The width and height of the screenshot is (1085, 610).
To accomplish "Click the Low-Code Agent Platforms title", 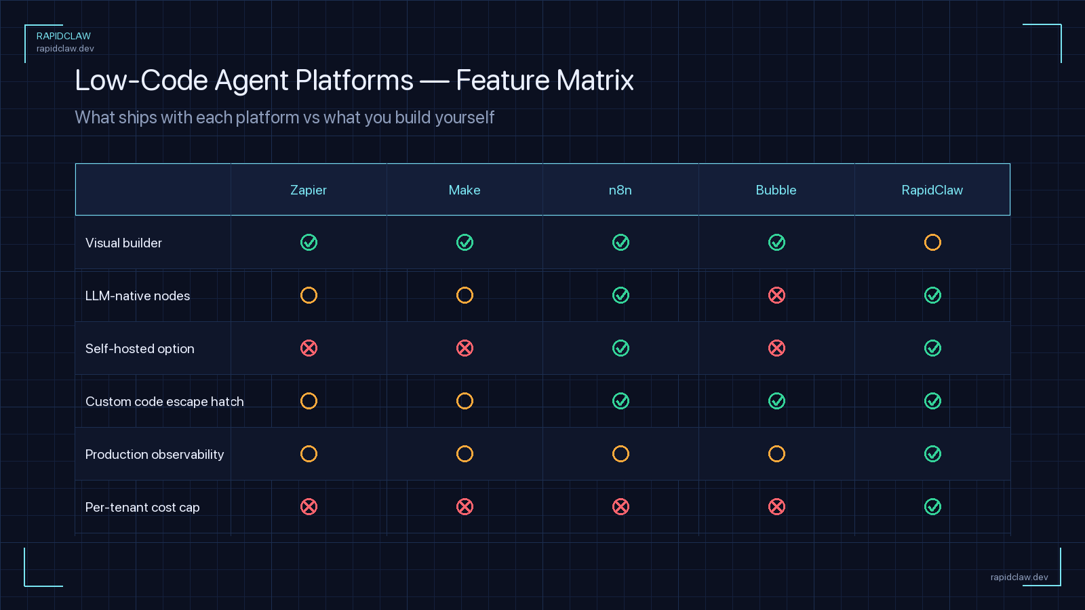I will (x=354, y=80).
